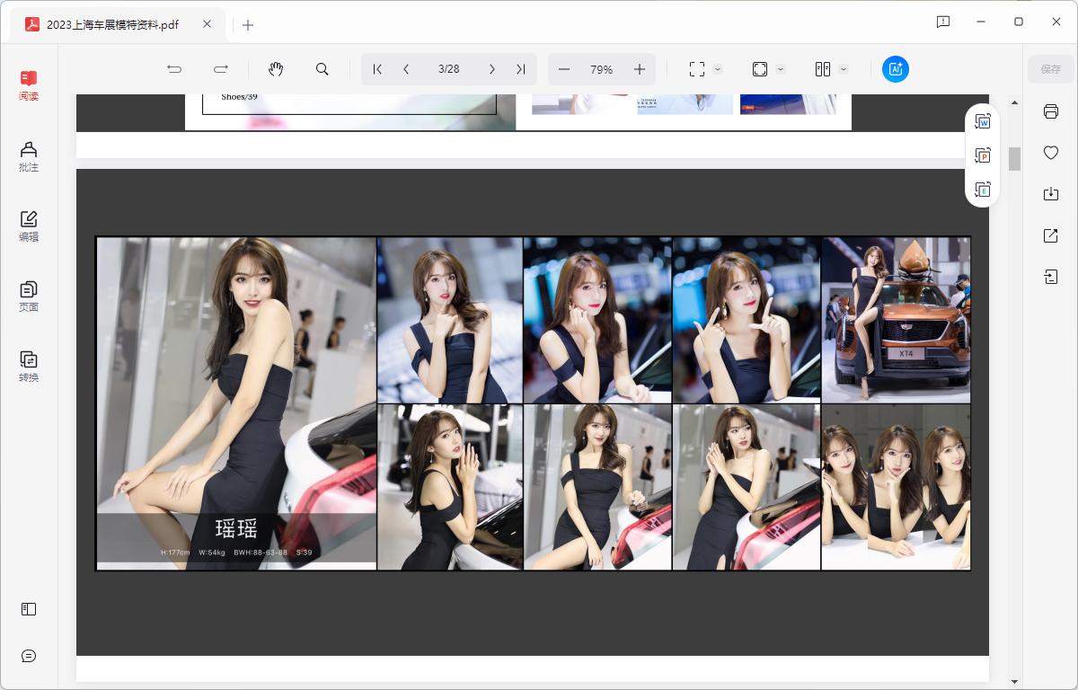Click the 保存 save button
1078x690 pixels.
point(1051,69)
